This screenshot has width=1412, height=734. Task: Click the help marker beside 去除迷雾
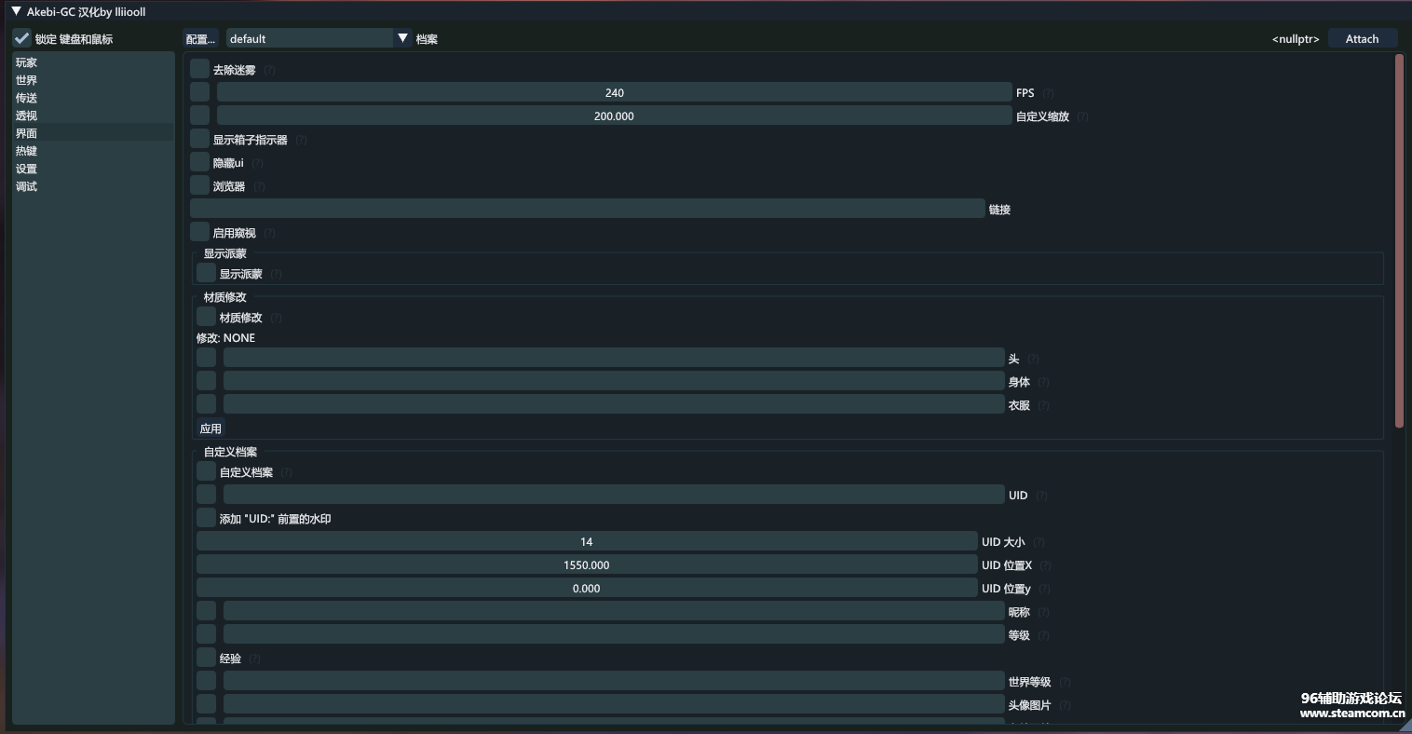click(x=269, y=71)
